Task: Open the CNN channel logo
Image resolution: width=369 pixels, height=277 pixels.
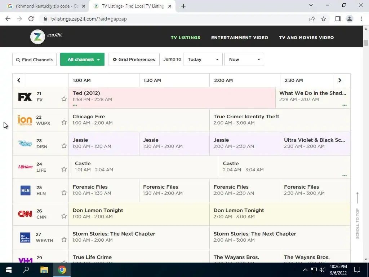Action: coord(25,214)
